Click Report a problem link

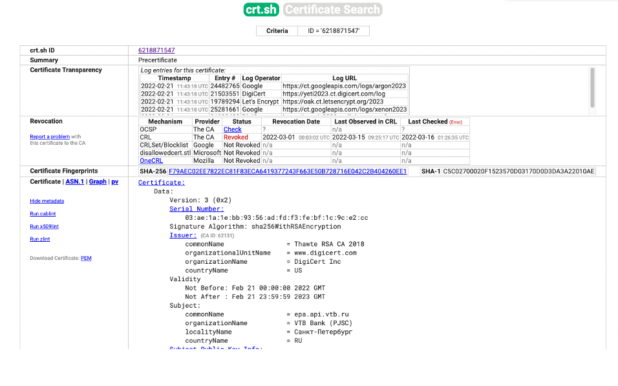(x=49, y=136)
